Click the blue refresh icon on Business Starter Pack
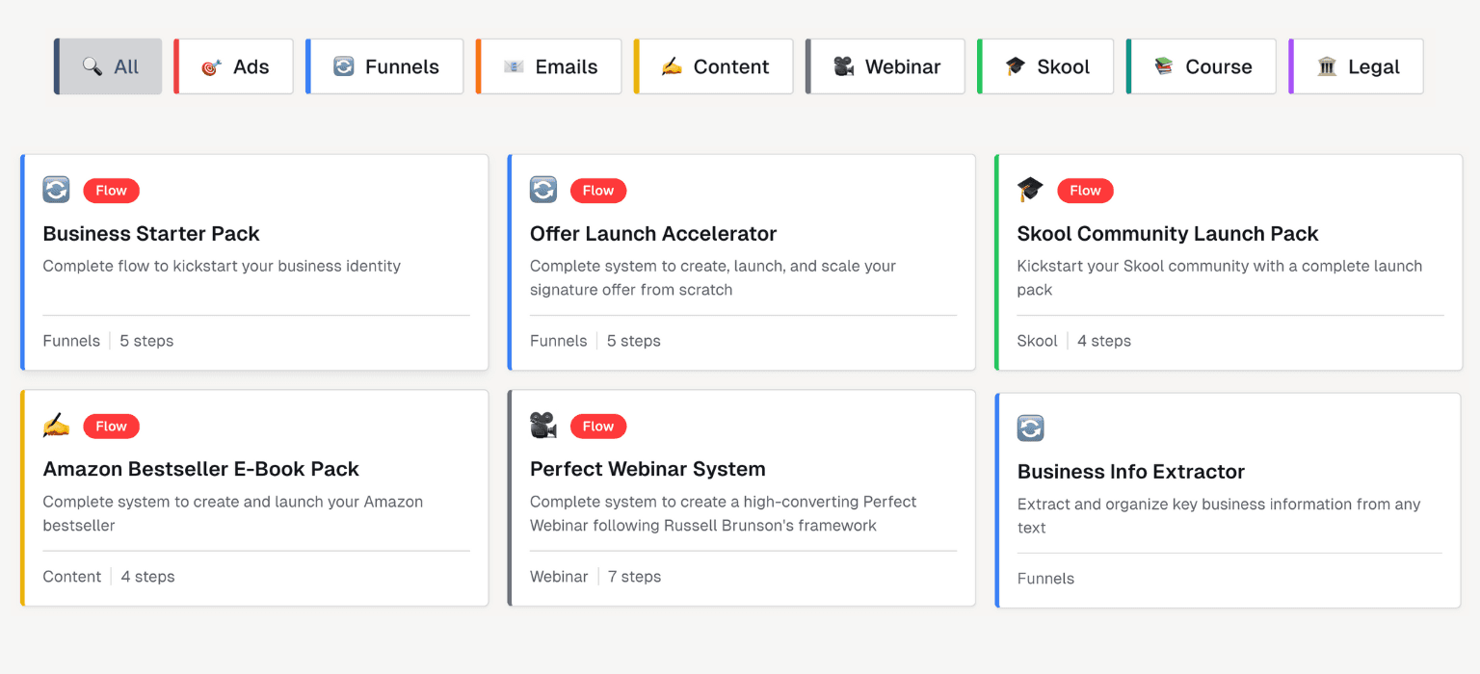This screenshot has height=674, width=1480. coord(56,190)
